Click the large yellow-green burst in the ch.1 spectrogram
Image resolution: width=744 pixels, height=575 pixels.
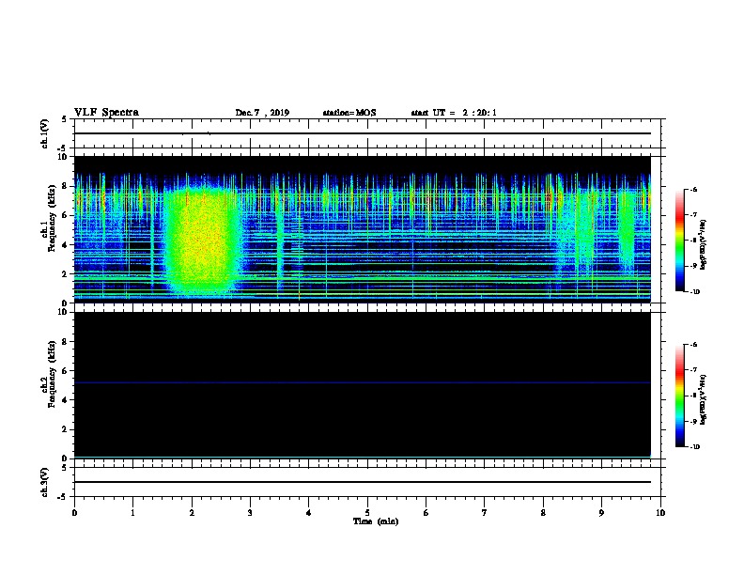coord(203,242)
